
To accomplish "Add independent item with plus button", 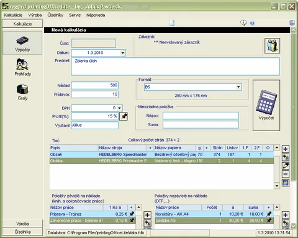I will pos(286,215).
